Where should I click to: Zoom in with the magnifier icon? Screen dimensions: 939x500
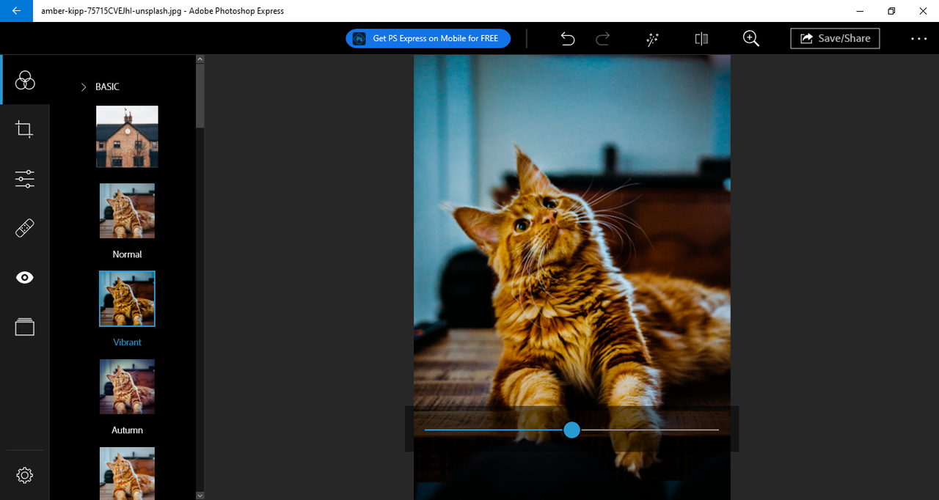(750, 38)
